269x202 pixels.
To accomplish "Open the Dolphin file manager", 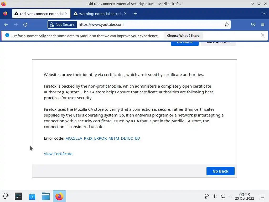I will [x=46, y=196].
